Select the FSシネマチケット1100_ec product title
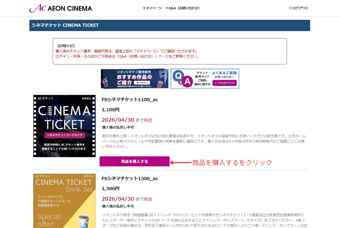This screenshot has width=340, height=228. pos(130,100)
